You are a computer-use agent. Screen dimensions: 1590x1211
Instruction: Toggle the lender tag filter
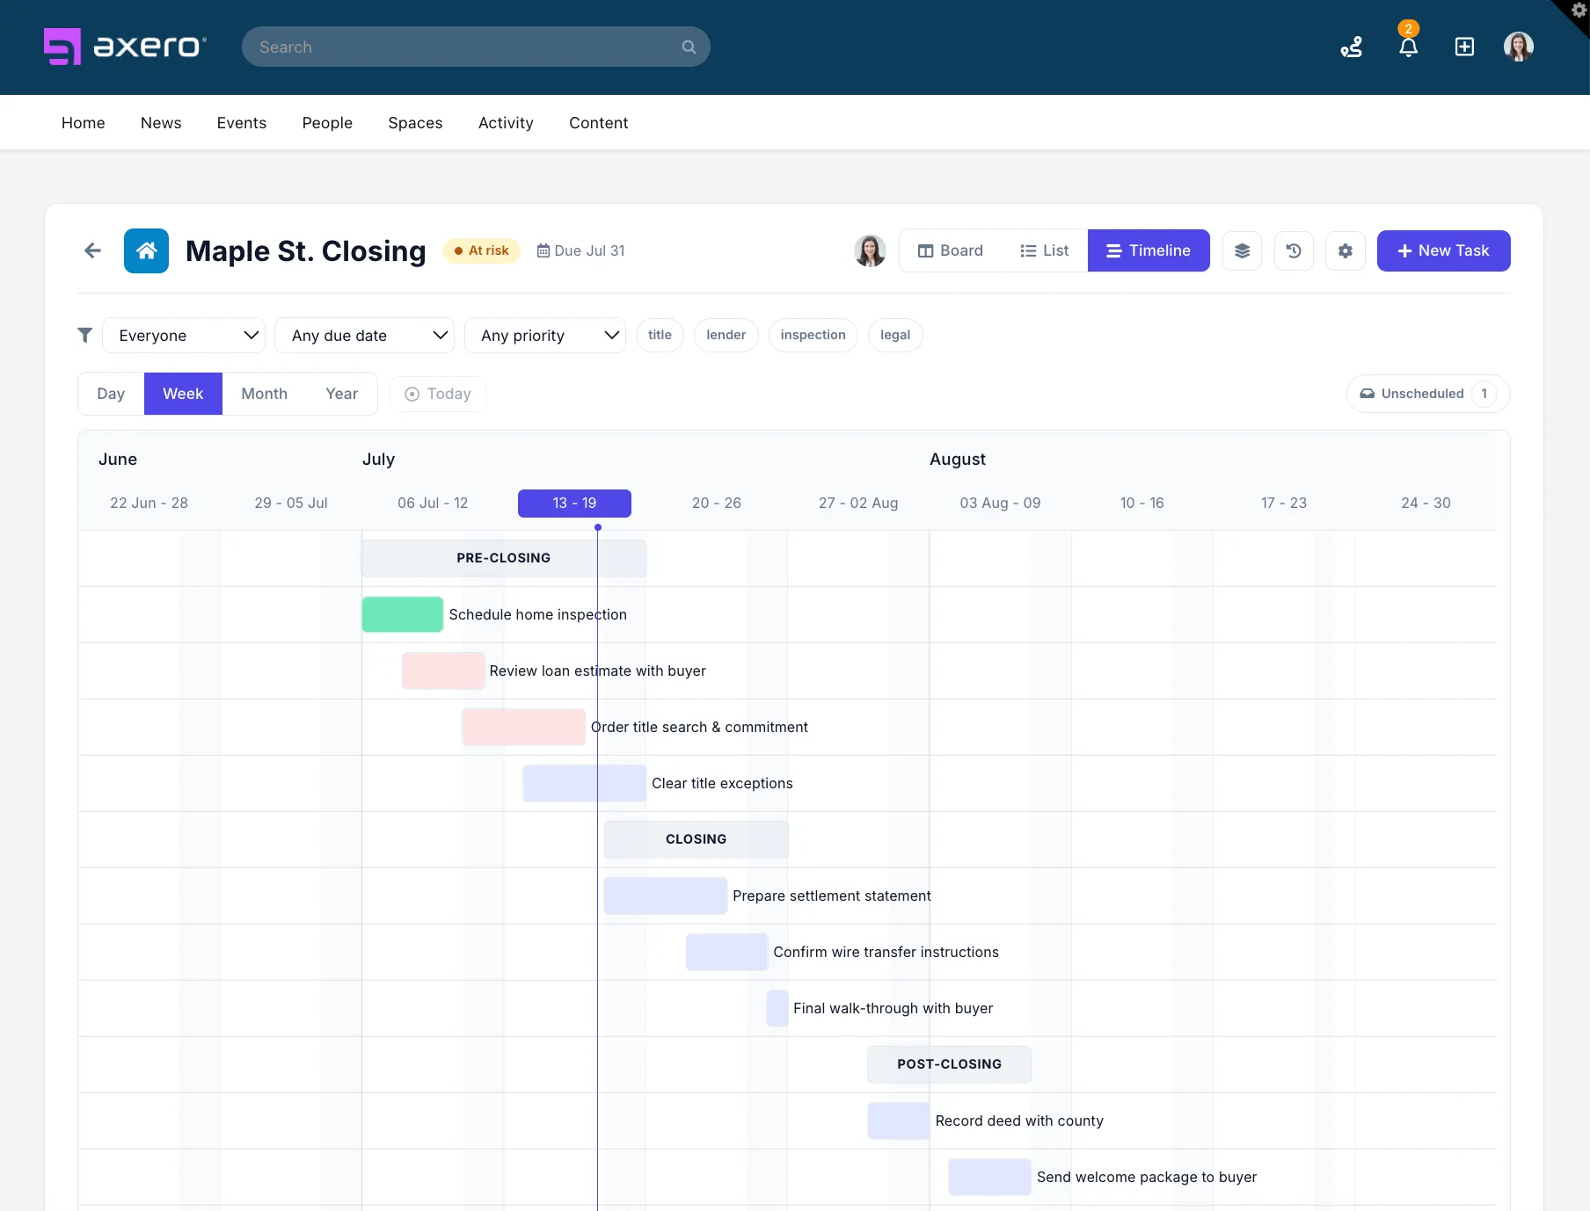(726, 335)
